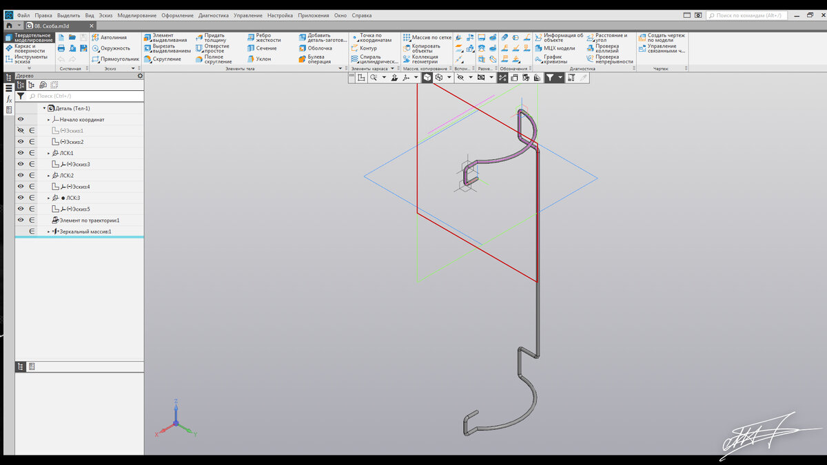Open the Файл menu

click(24, 15)
